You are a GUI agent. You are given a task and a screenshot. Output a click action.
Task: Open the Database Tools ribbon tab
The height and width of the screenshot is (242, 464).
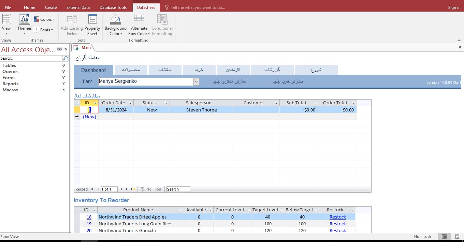pyautogui.click(x=113, y=7)
